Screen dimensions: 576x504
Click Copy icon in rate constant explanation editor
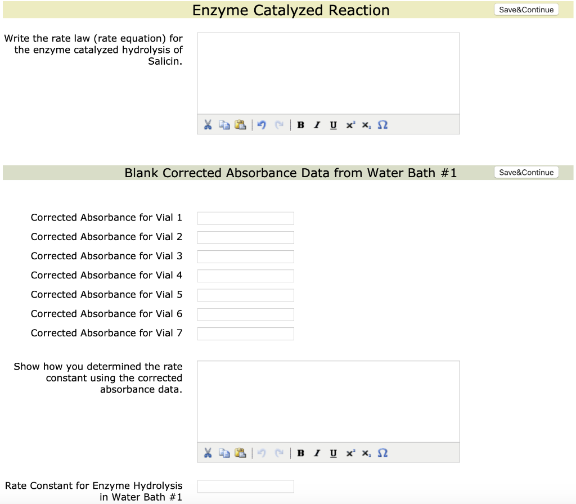pos(224,453)
